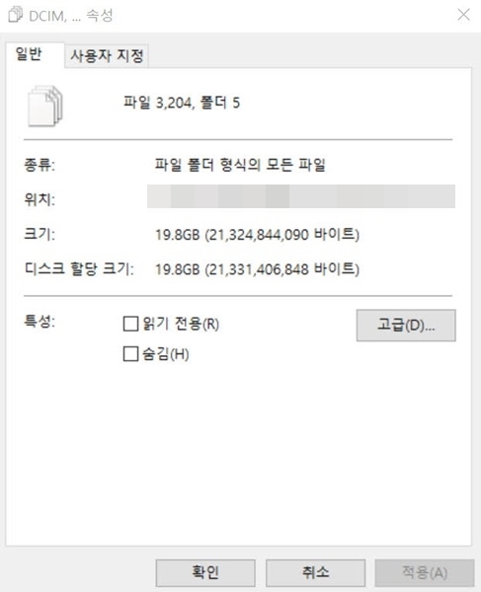Select the 일반 tab
Screen dimensions: 481x592
click(29, 54)
